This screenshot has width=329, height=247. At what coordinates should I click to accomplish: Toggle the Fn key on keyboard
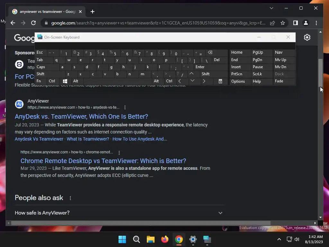[x=40, y=81]
